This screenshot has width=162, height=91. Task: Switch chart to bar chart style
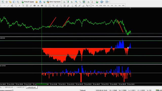(64, 2)
